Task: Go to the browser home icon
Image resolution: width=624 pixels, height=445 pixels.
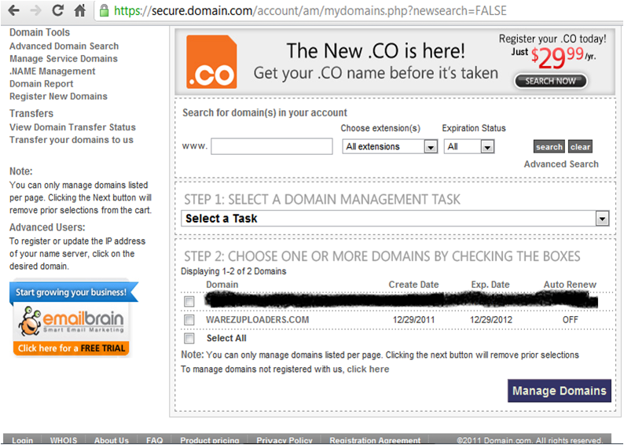Action: click(80, 10)
